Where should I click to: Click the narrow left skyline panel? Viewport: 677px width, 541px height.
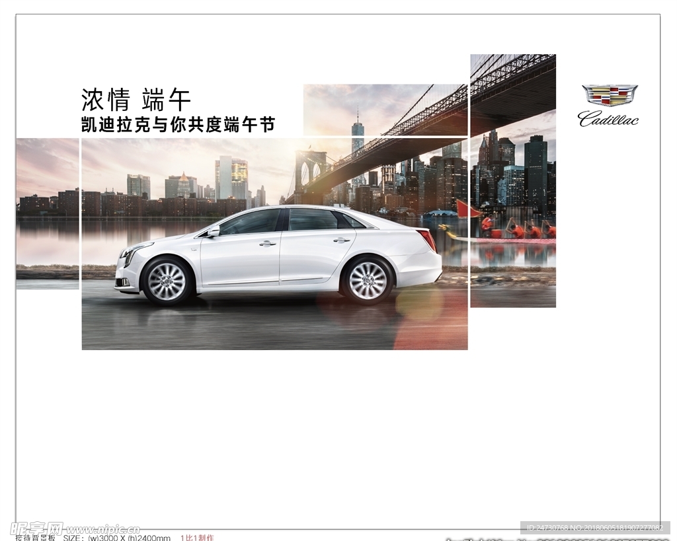[48, 213]
